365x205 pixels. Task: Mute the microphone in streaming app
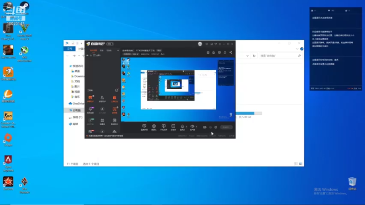182,127
